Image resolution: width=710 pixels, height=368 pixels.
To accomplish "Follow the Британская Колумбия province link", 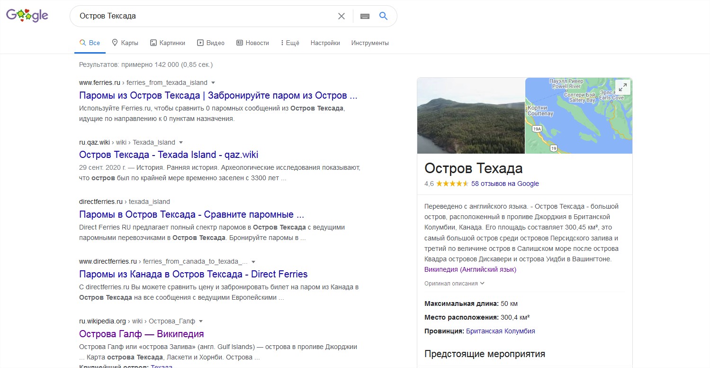I will coord(501,331).
